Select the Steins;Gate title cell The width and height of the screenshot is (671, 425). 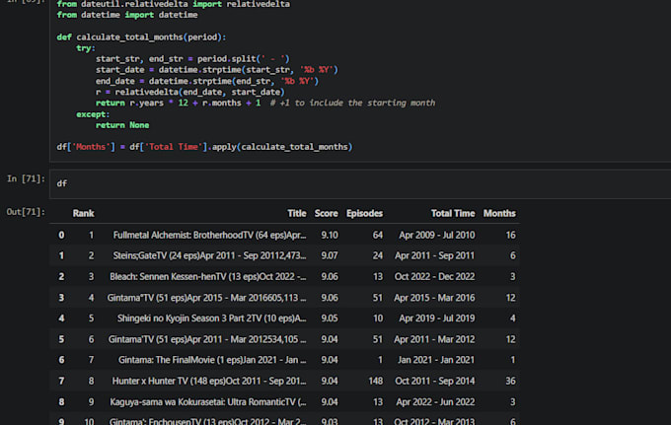click(x=209, y=255)
